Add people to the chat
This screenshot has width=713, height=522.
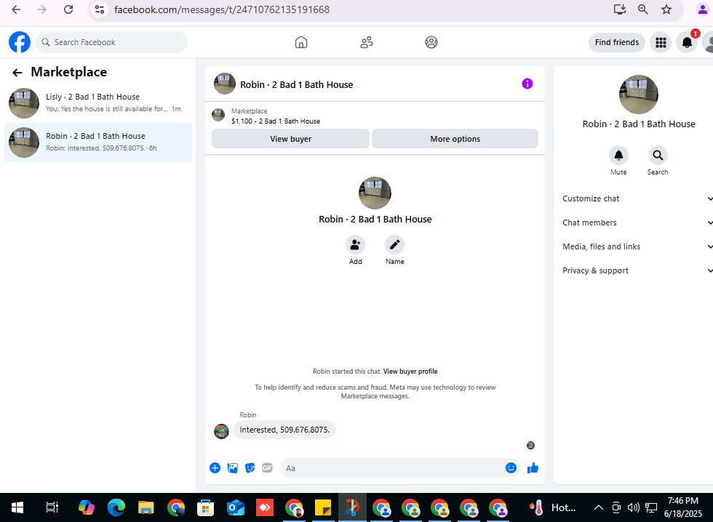tap(355, 244)
